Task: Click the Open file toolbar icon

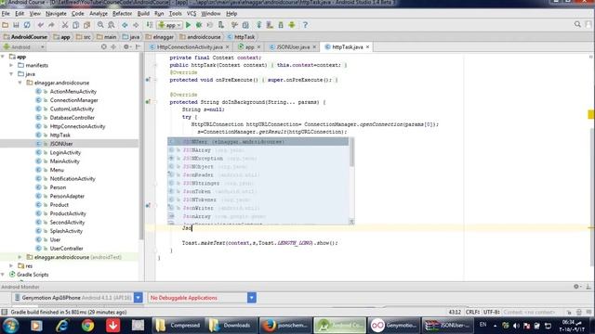Action: [6, 25]
